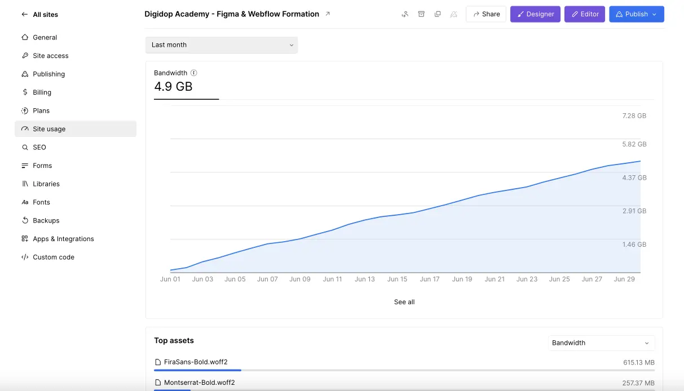Click the Jun 29 axis label
The width and height of the screenshot is (684, 391).
coord(624,279)
